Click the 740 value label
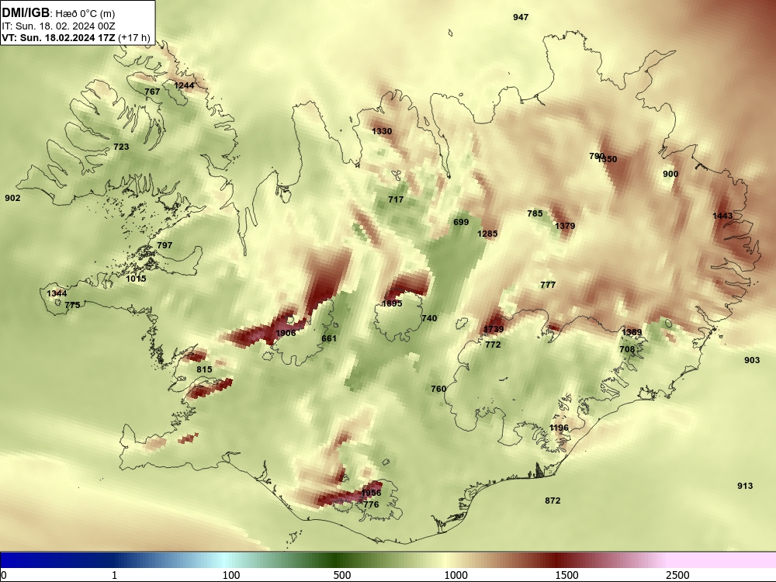This screenshot has width=776, height=582. tap(430, 318)
